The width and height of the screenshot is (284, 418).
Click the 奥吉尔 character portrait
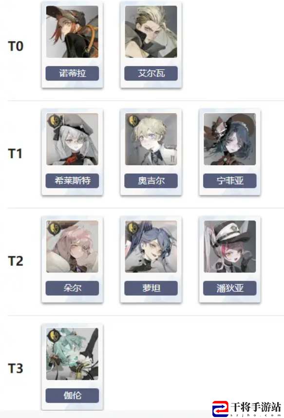(x=151, y=139)
